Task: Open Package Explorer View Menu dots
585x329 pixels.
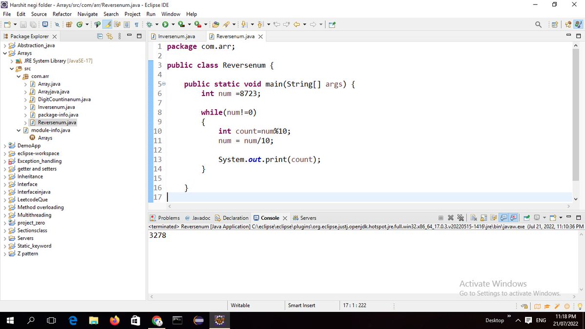Action: click(119, 36)
